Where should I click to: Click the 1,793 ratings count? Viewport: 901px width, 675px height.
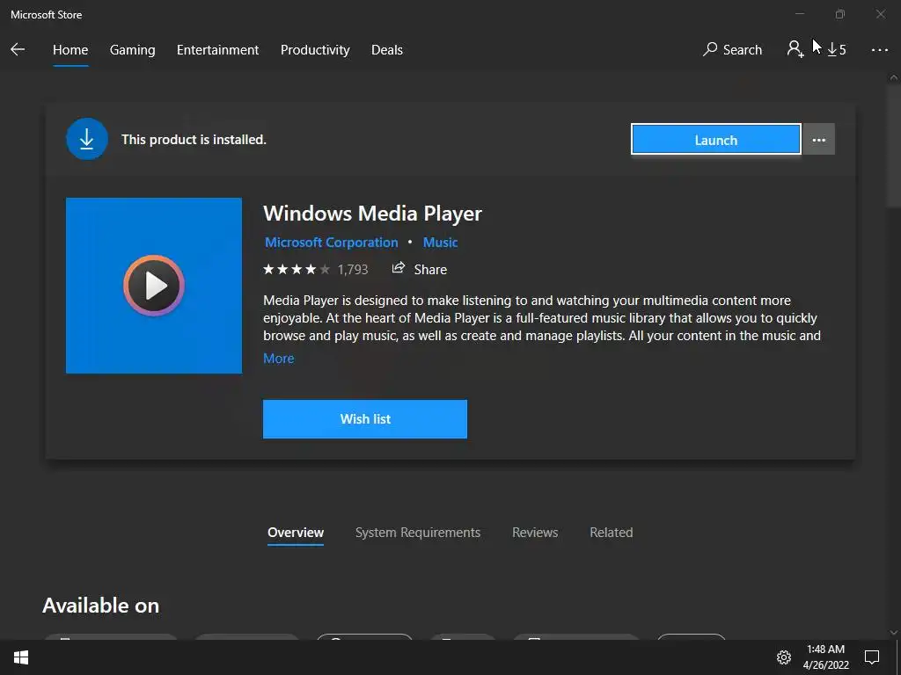tap(353, 269)
